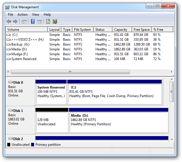
Task: Click the drive icon of volume (H:)
Action: point(9,40)
